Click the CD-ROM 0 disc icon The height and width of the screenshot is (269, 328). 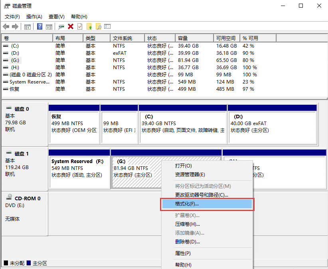tap(9, 197)
